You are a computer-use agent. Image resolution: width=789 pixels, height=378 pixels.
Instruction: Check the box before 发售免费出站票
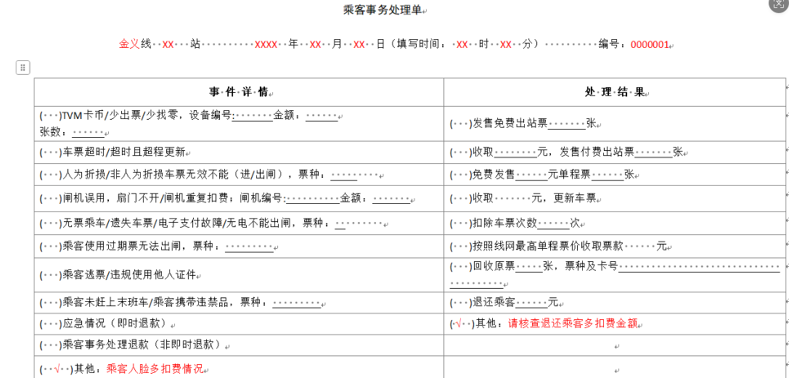tap(460, 123)
